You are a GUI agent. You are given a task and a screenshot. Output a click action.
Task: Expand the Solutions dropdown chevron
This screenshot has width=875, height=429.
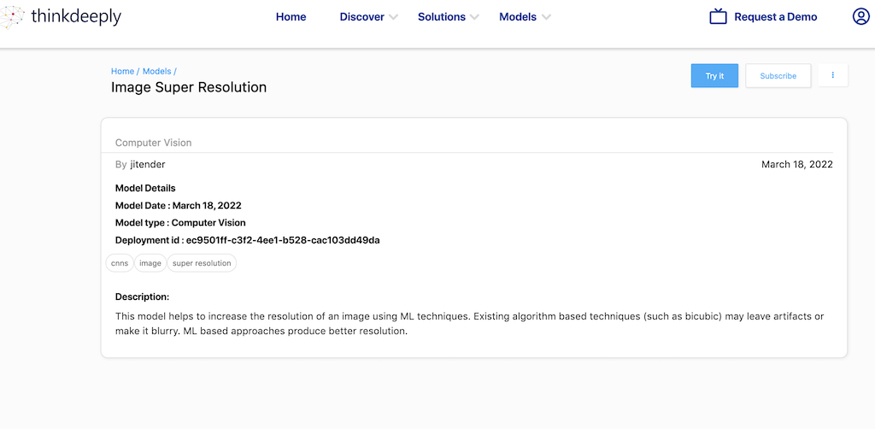[x=475, y=18]
